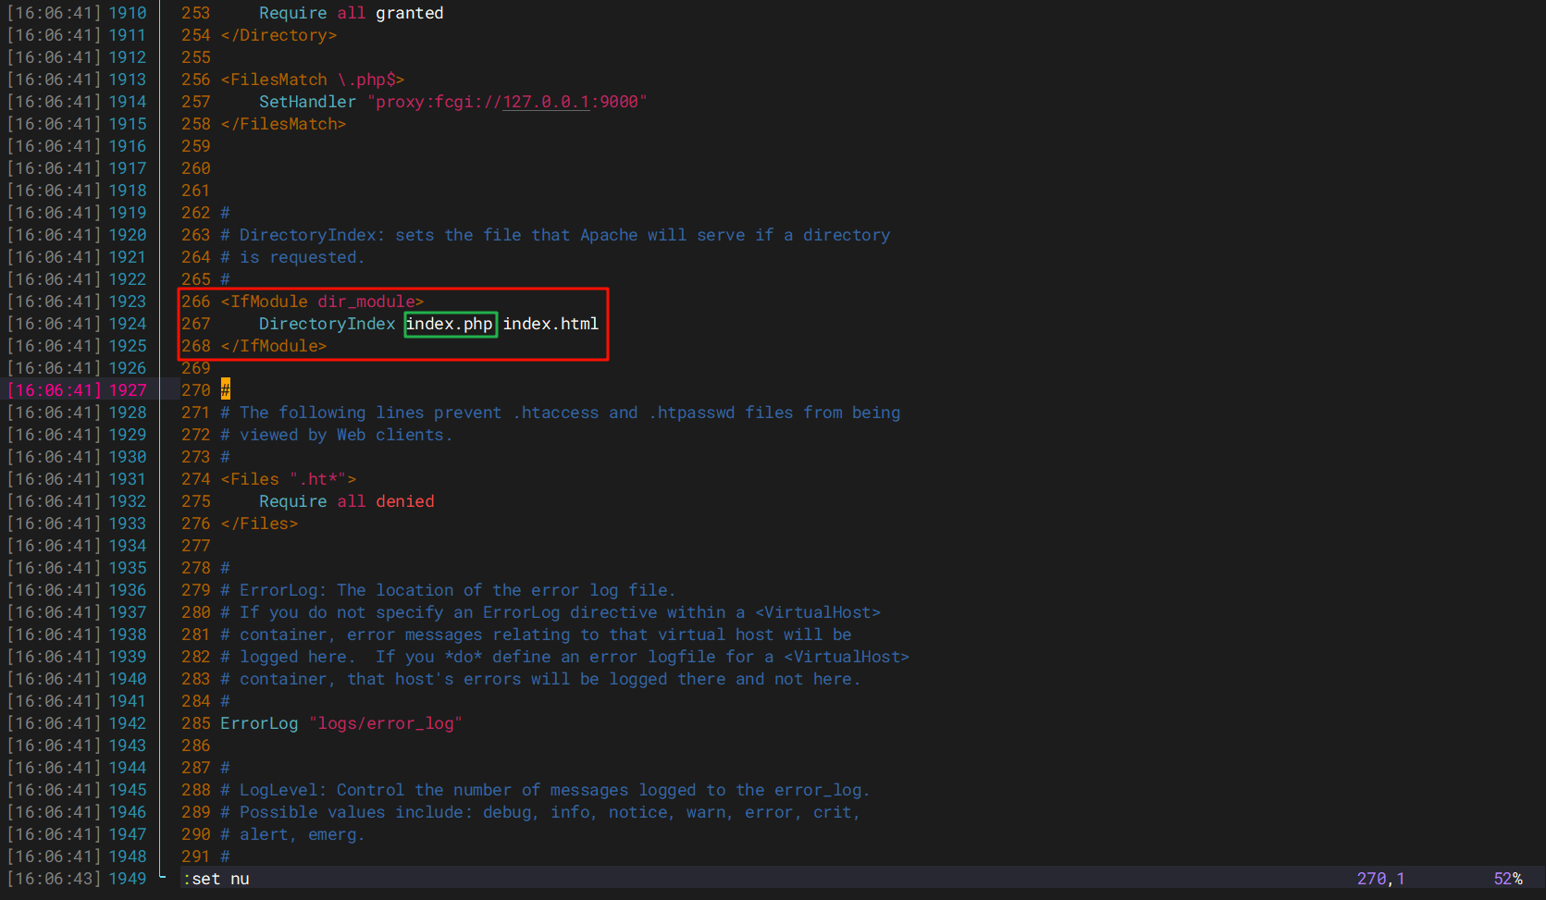Click the "<FilesMatch \.php$>" opening tag
Viewport: 1546px width, 900px height.
(x=313, y=80)
